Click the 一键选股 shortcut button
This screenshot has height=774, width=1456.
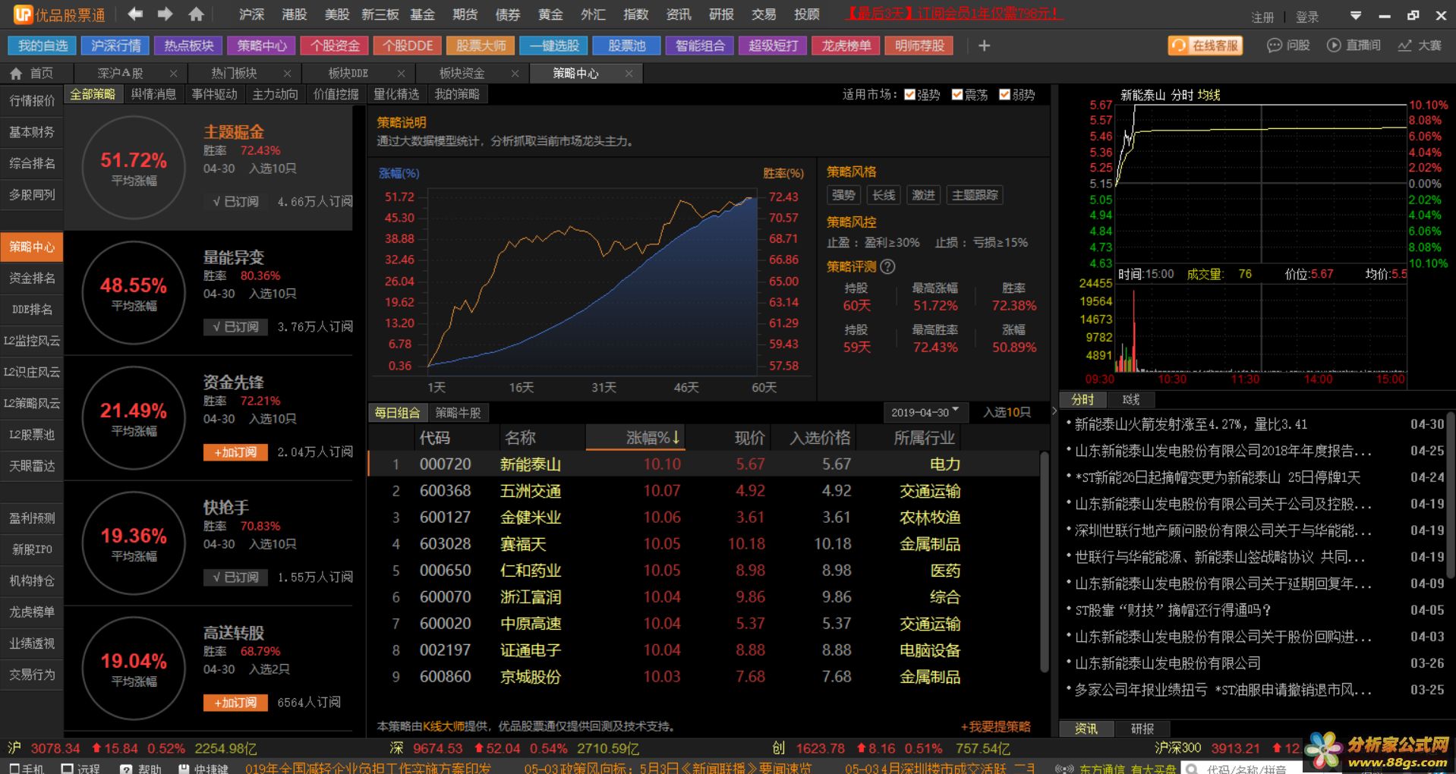553,46
